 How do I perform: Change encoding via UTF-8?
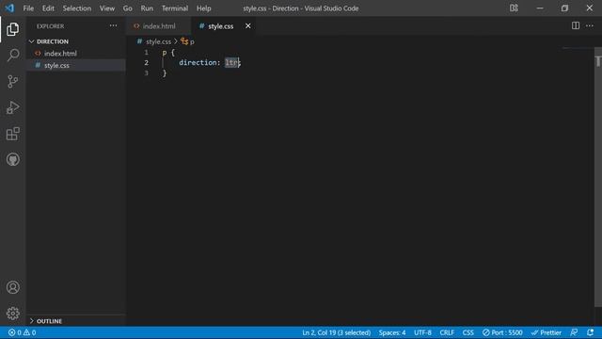point(422,332)
